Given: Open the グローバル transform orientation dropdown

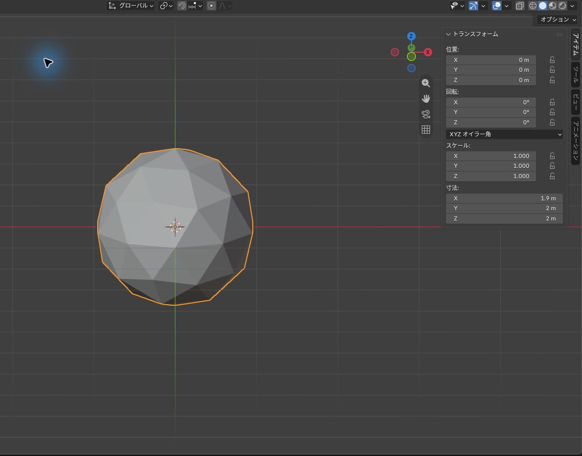Looking at the screenshot, I should [131, 6].
